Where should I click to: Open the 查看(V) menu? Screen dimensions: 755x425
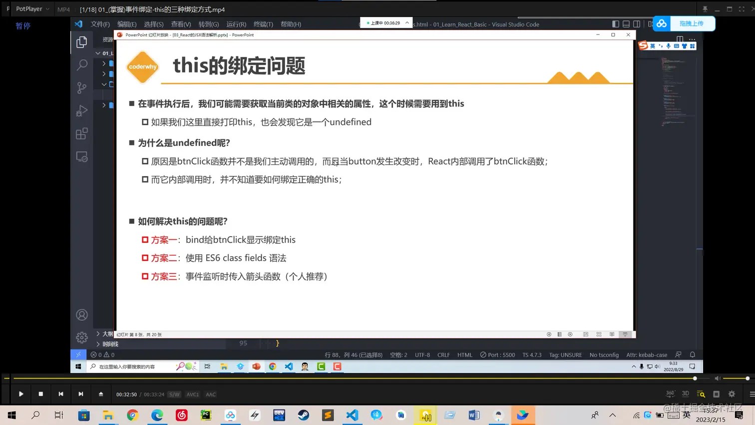[181, 24]
